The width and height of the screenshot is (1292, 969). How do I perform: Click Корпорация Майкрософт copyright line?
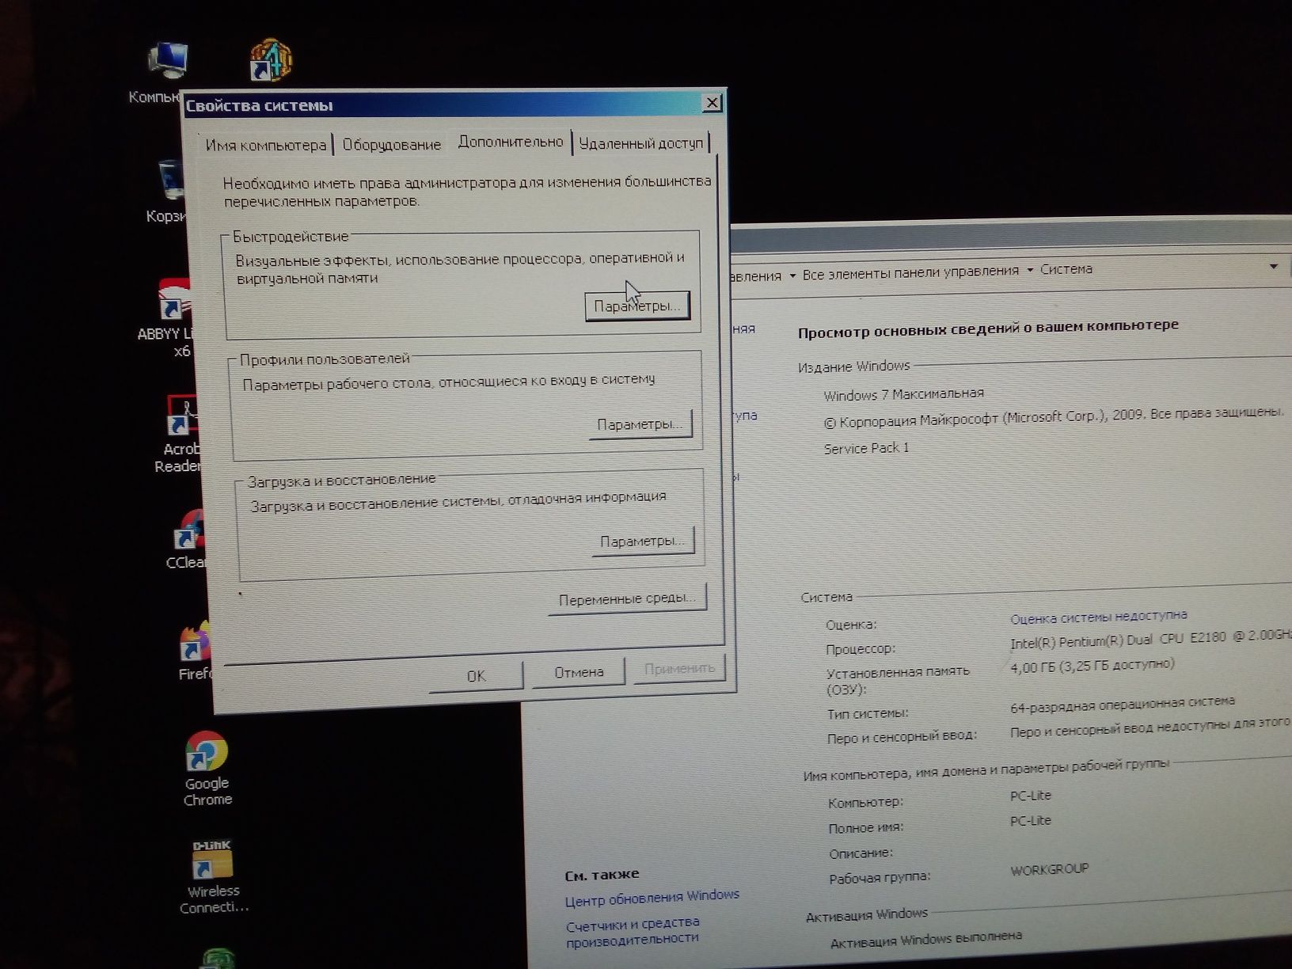pyautogui.click(x=1054, y=417)
